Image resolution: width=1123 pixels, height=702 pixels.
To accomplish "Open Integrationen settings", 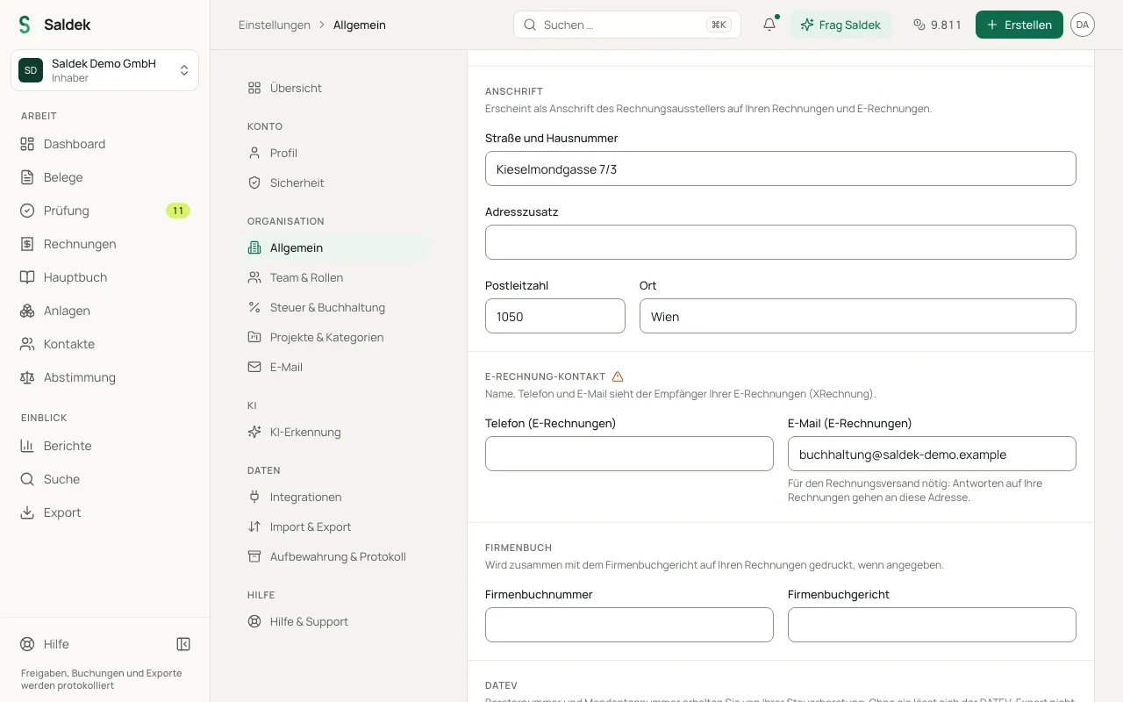I will pyautogui.click(x=333, y=497).
